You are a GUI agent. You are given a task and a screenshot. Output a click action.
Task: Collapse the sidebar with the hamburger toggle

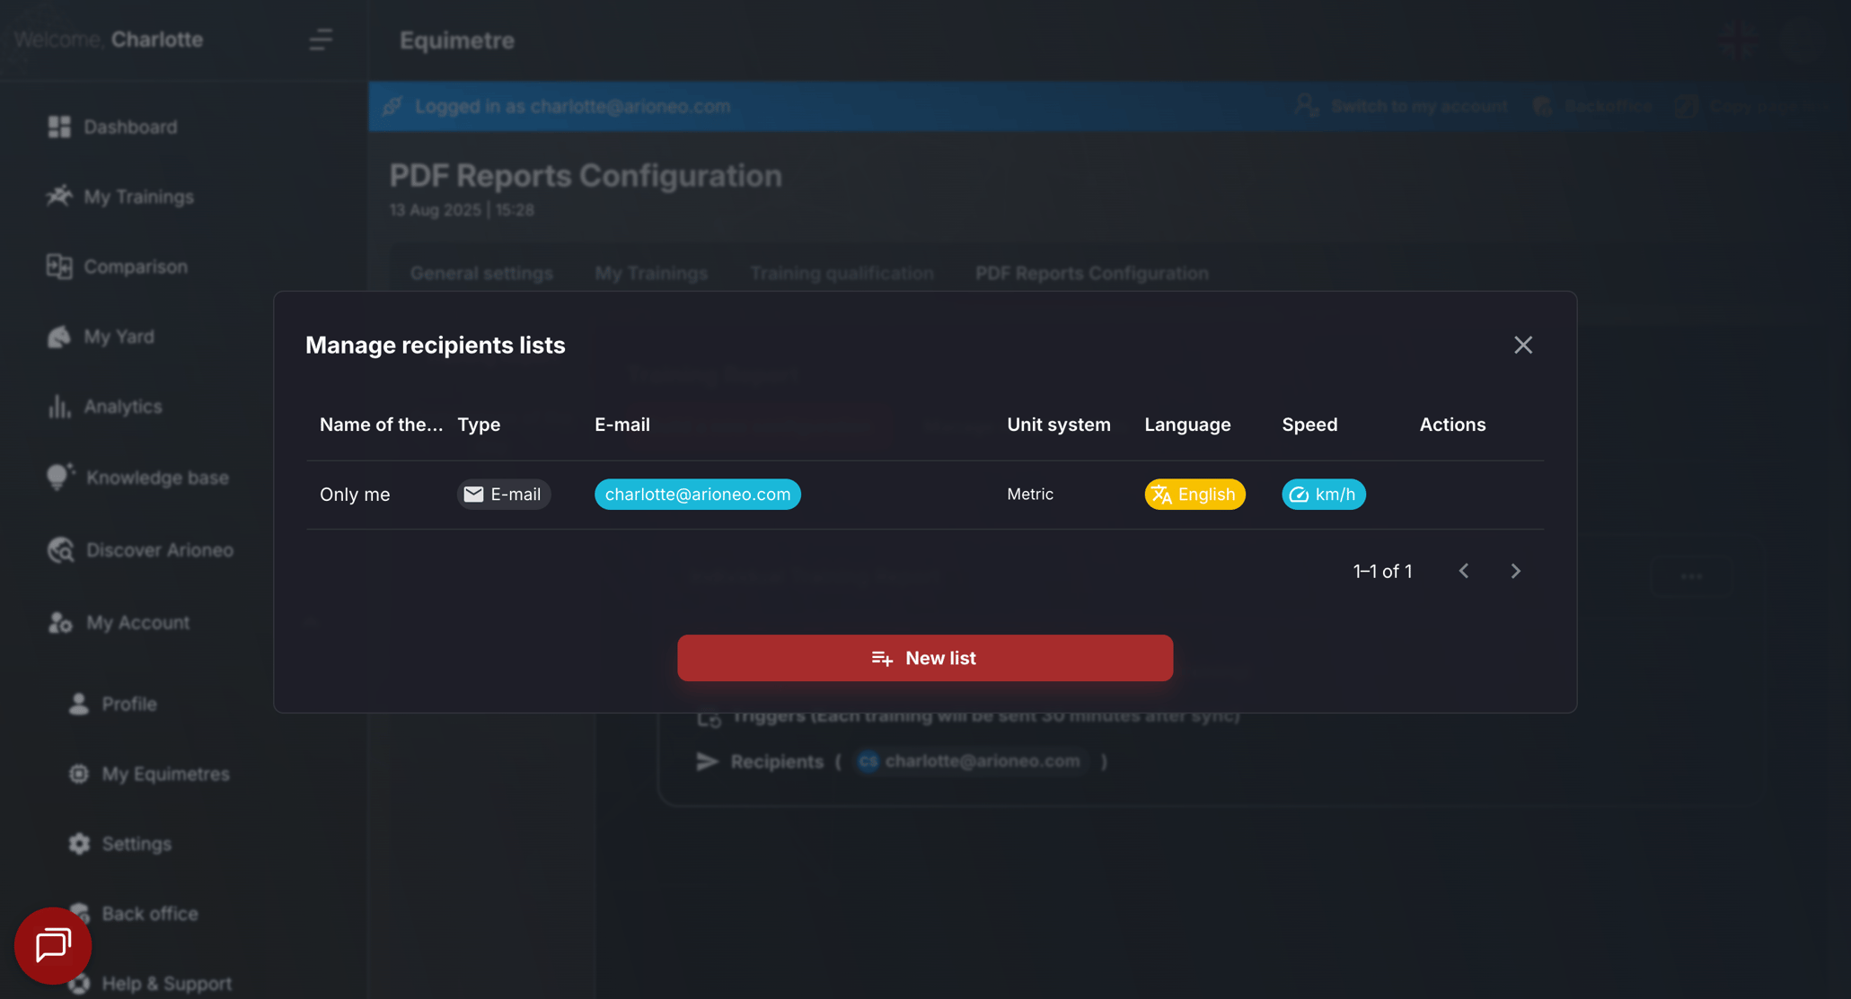coord(321,39)
